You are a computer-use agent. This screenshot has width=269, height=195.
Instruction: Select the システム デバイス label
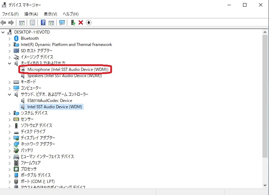click(34, 113)
